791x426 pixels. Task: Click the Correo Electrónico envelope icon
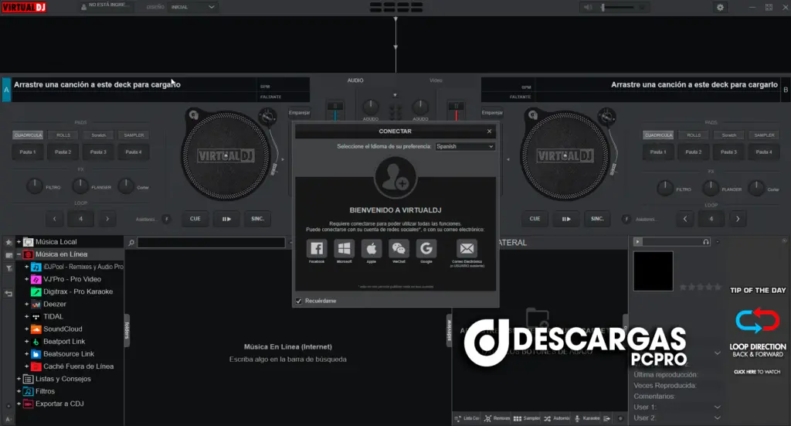467,249
